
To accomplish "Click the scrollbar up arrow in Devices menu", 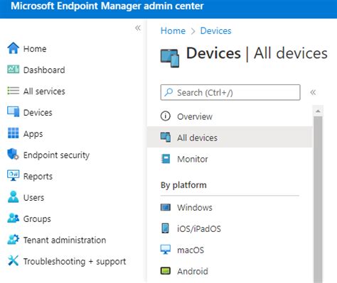I will click(318, 111).
